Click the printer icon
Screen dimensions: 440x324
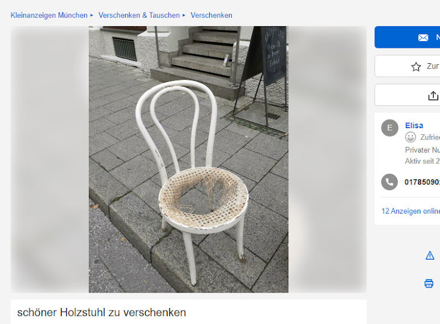(429, 283)
